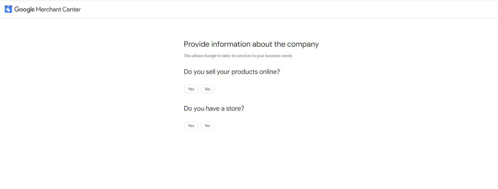Viewport: 498px width, 189px height.
Task: Choose the No chip below store question
Action: tap(208, 126)
